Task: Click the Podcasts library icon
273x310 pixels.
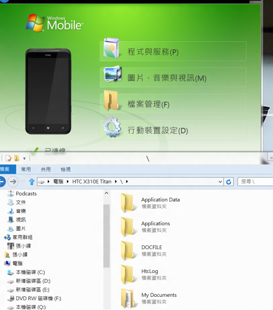Action: click(11, 193)
